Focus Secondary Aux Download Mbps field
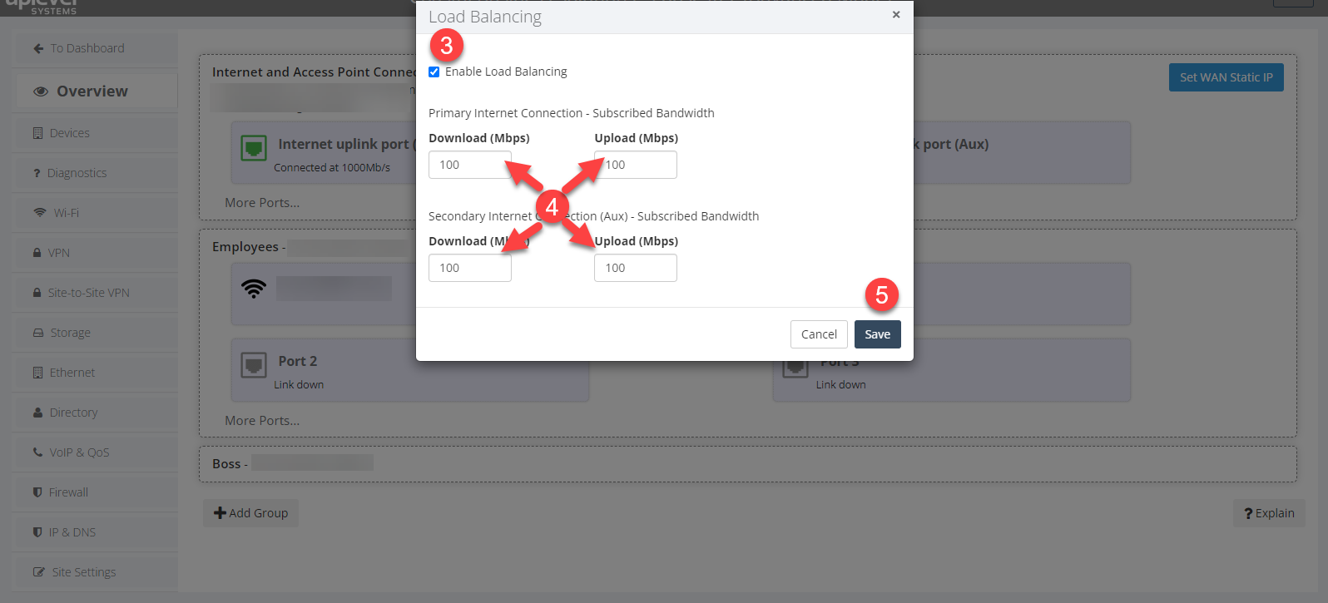This screenshot has width=1328, height=603. [469, 268]
